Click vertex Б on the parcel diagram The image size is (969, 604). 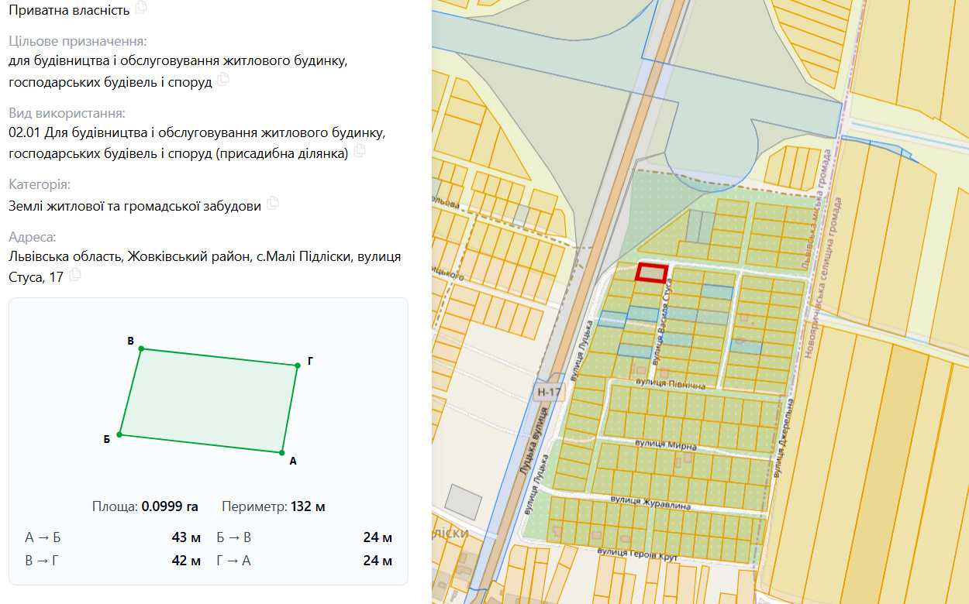click(119, 434)
